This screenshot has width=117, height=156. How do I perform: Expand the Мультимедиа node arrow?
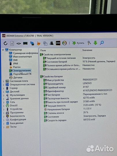tap(3, 95)
